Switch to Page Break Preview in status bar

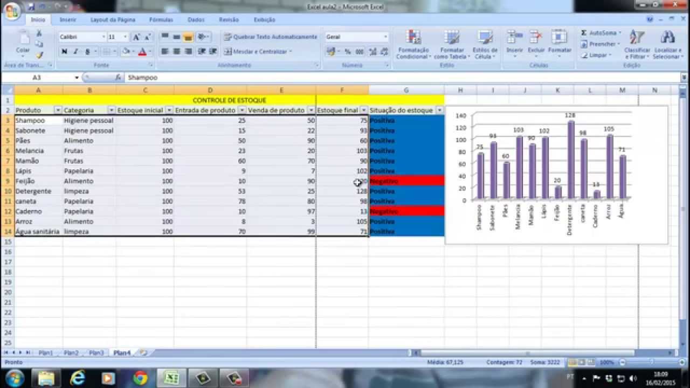tap(590, 363)
